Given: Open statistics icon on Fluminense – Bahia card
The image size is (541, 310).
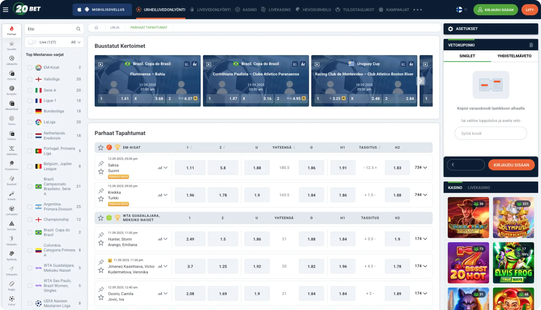Looking at the screenshot, I should [195, 64].
